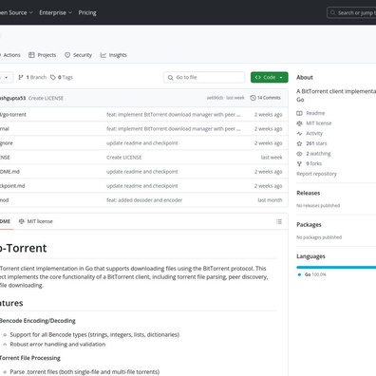
Task: Open commit message in go-torrent row
Action: click(x=174, y=115)
